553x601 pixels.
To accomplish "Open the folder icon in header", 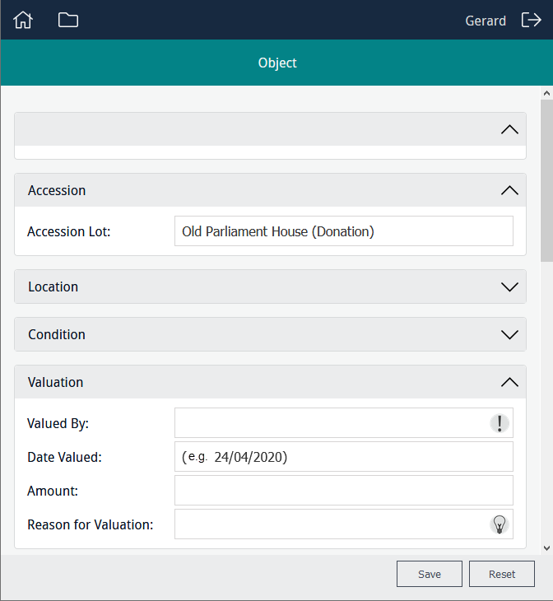I will pyautogui.click(x=68, y=20).
